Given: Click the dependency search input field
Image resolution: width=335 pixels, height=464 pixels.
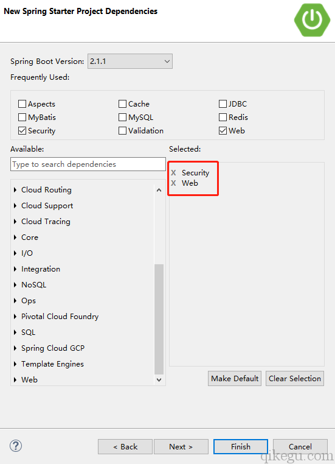Looking at the screenshot, I should tap(88, 164).
